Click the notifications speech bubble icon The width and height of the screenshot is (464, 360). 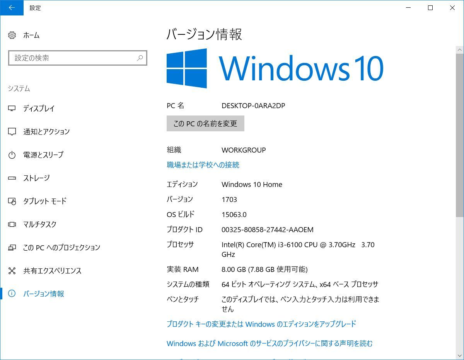(x=12, y=132)
